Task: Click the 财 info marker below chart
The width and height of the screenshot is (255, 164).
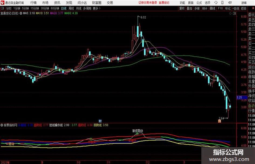Action: [100, 121]
